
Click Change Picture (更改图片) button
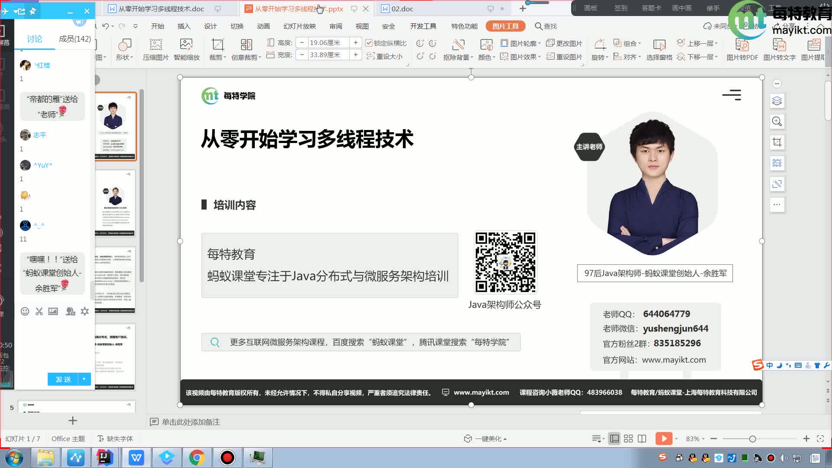564,43
